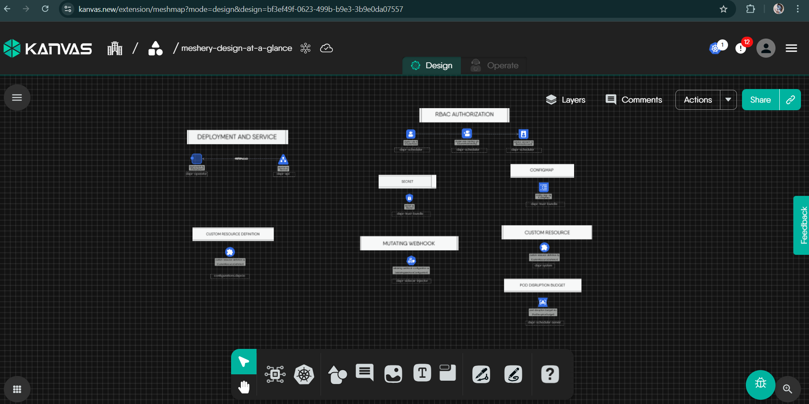Switch to the Design tab
The height and width of the screenshot is (404, 809).
click(x=432, y=66)
